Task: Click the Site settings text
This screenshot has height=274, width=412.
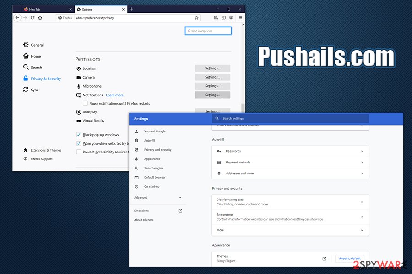Action: tap(225, 215)
